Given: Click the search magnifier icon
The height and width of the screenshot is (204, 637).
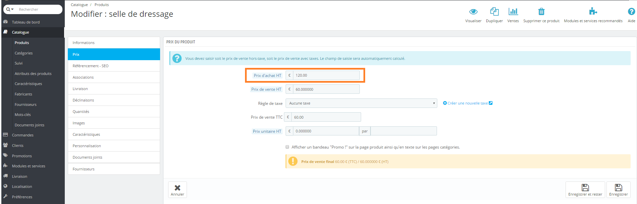Looking at the screenshot, I should click(8, 9).
